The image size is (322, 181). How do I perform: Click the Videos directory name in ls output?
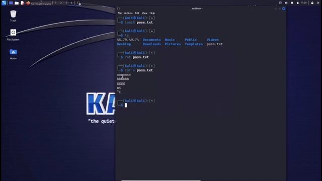213,40
